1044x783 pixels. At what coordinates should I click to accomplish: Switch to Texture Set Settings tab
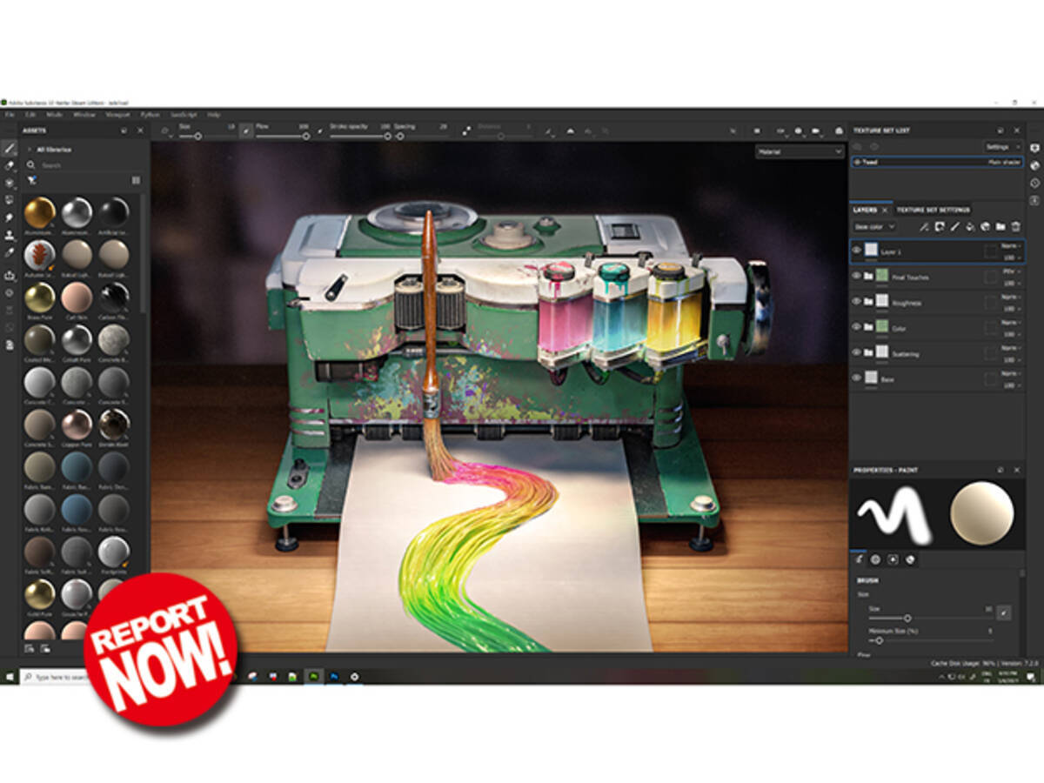(933, 210)
